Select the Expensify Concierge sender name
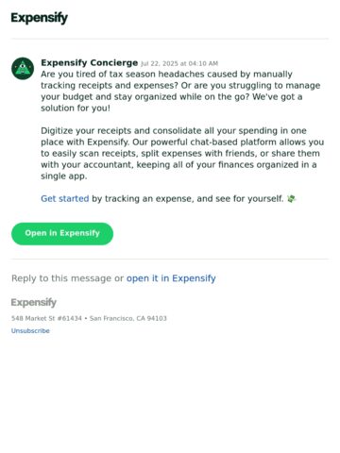 [x=90, y=62]
